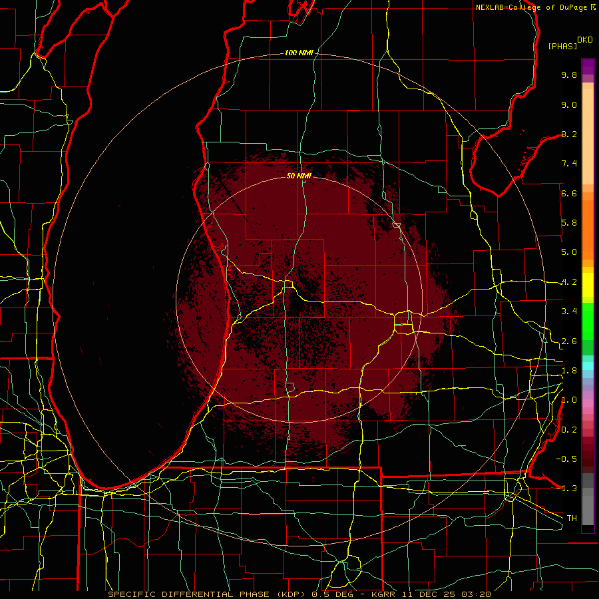Click the 100 NMI range ring label

299,53
